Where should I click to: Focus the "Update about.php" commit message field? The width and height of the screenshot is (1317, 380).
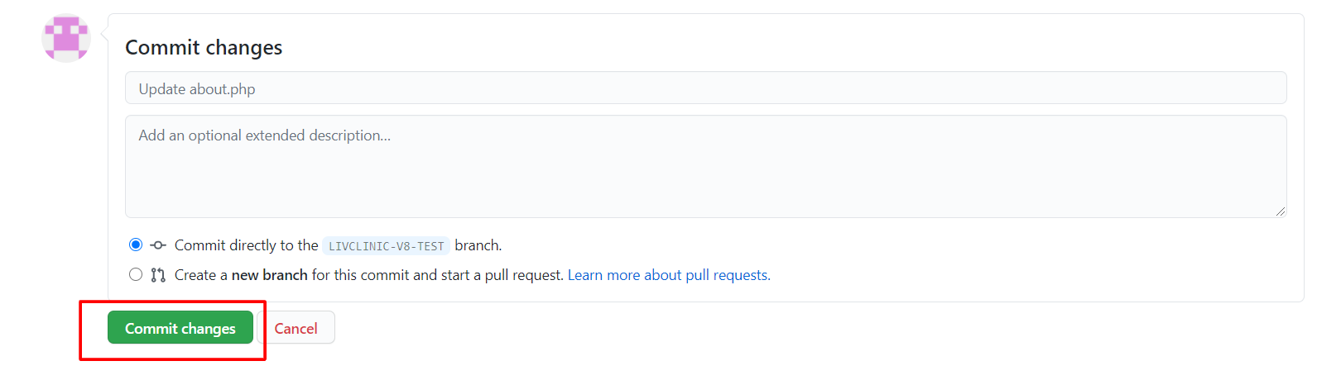point(705,88)
